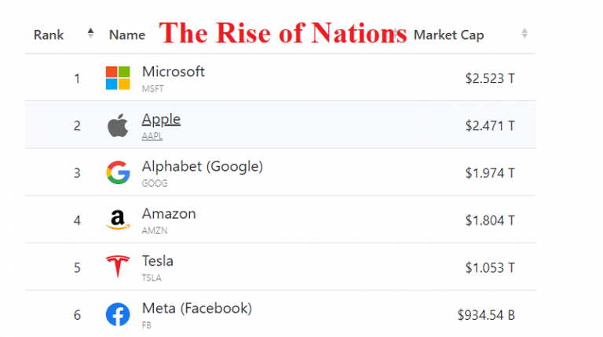This screenshot has width=603, height=337.
Task: Click the Microsoft logo icon
Action: tap(118, 78)
